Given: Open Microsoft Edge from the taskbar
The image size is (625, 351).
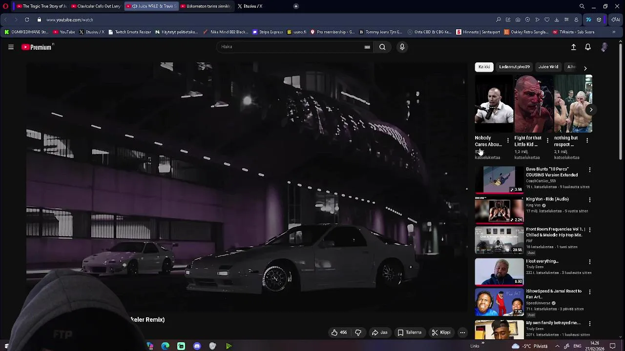Looking at the screenshot, I should click(x=166, y=346).
